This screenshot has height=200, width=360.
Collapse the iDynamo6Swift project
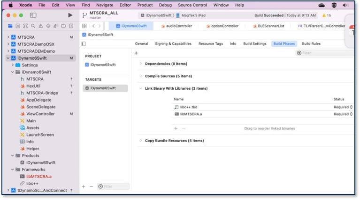[8, 58]
